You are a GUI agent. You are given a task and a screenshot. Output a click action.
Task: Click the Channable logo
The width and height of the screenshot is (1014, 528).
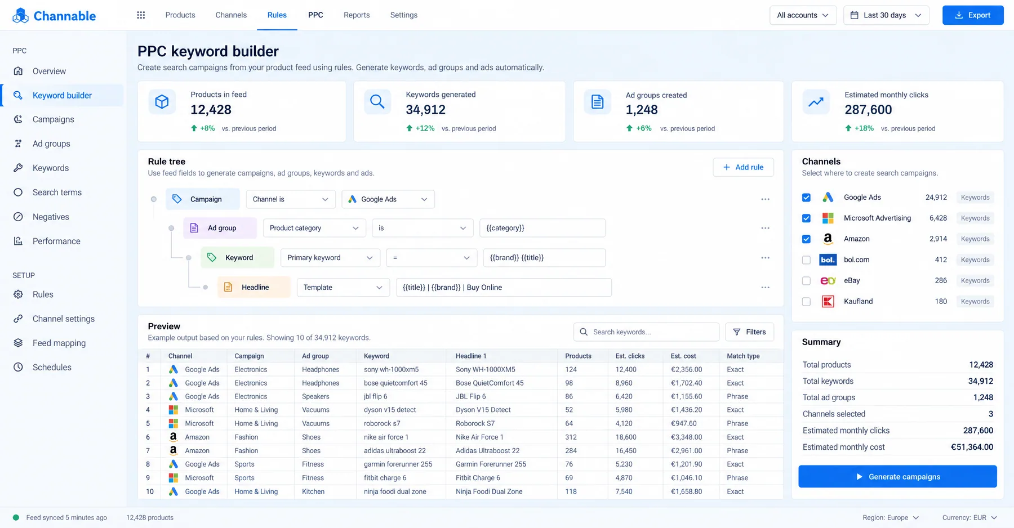pos(54,16)
